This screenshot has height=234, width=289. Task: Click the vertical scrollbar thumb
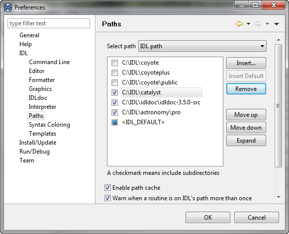(x=279, y=106)
